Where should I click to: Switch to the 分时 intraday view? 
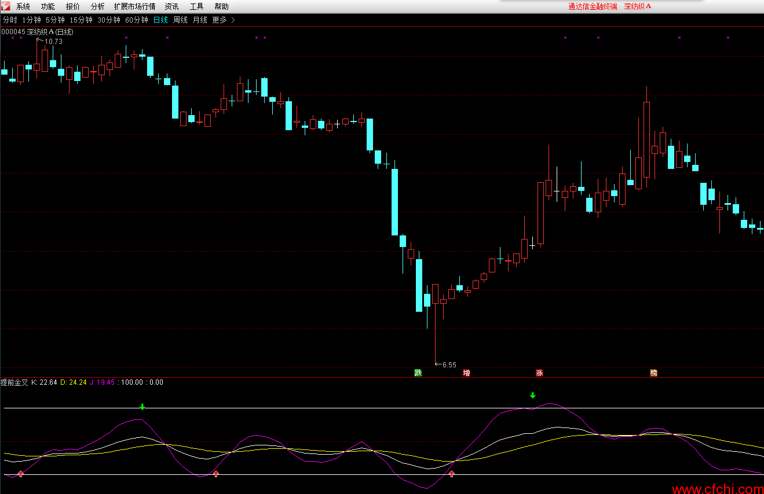(10, 20)
